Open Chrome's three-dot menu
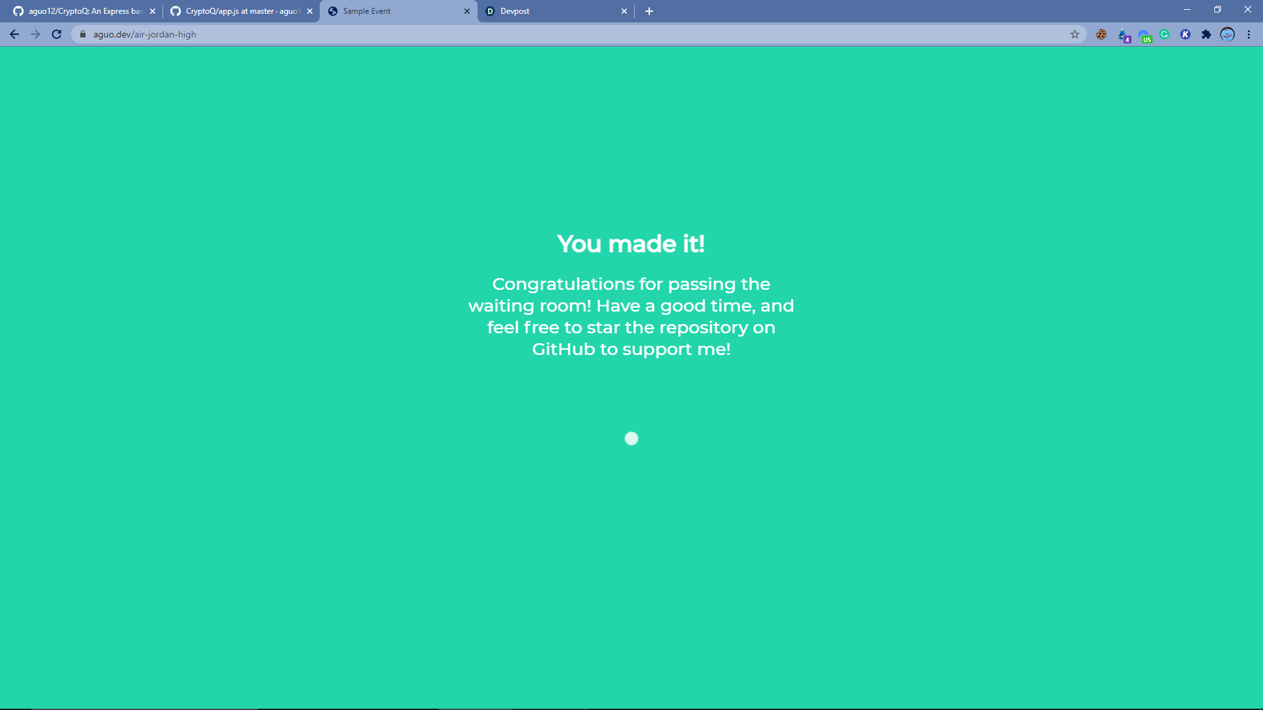This screenshot has height=710, width=1263. (x=1249, y=34)
